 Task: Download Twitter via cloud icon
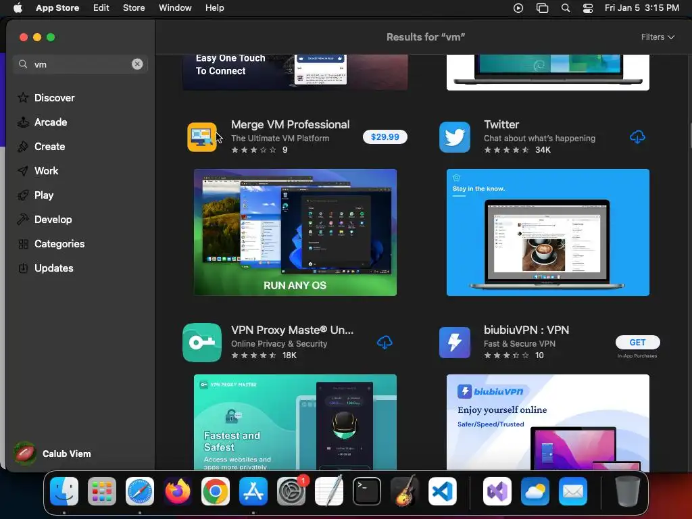tap(637, 137)
